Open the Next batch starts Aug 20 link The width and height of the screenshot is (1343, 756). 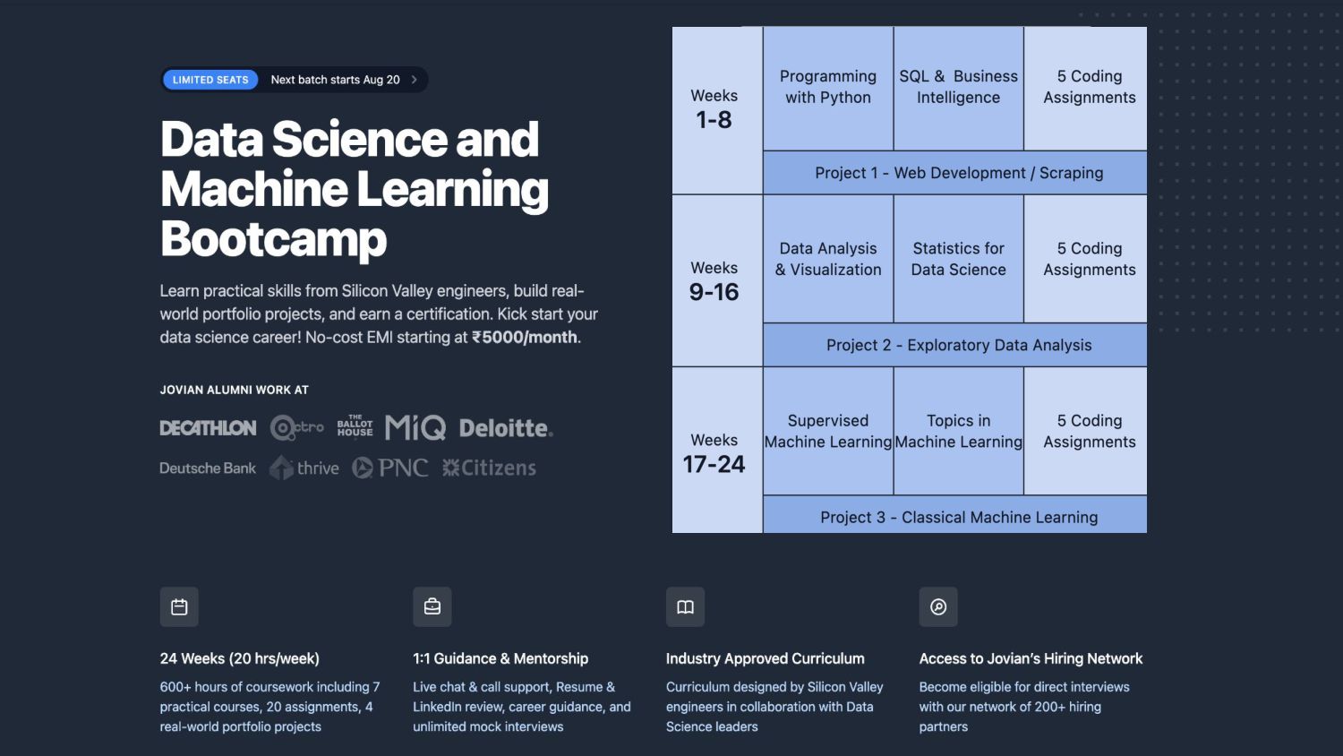click(335, 80)
